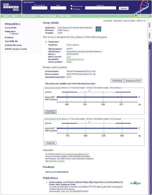This screenshot has height=195, width=152.
Task: Click 'here' to add feedback
Action: pos(52,172)
